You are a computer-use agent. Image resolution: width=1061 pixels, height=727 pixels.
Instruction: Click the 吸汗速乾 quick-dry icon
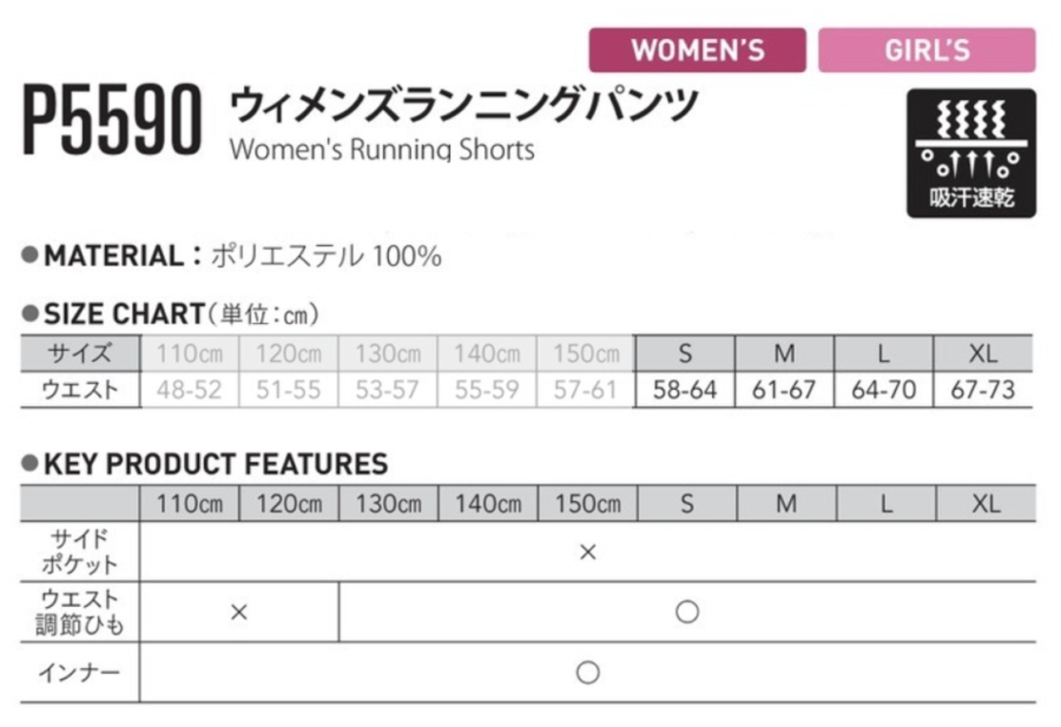(x=971, y=153)
